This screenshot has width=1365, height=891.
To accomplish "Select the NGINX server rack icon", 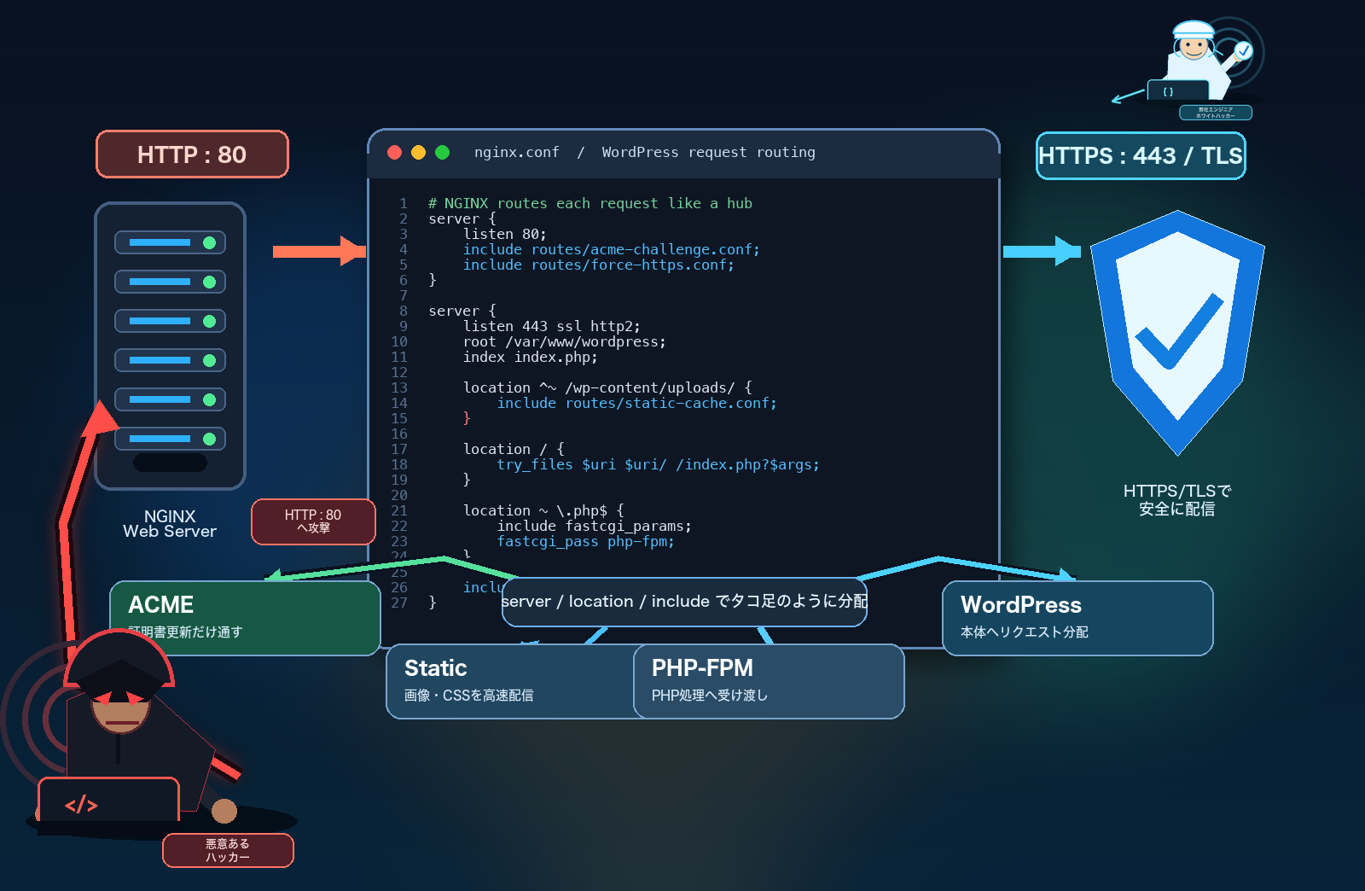I will [x=170, y=346].
